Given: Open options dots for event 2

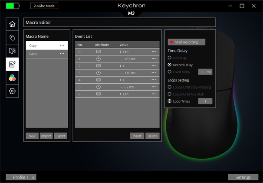Looking at the screenshot, I should pos(154,65).
